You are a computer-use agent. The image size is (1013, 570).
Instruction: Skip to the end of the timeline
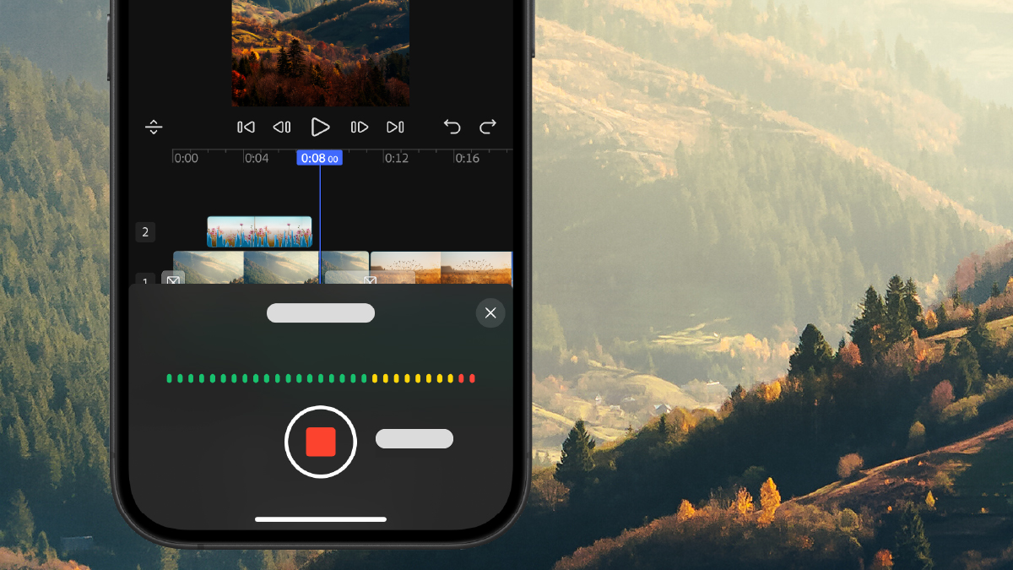(395, 128)
